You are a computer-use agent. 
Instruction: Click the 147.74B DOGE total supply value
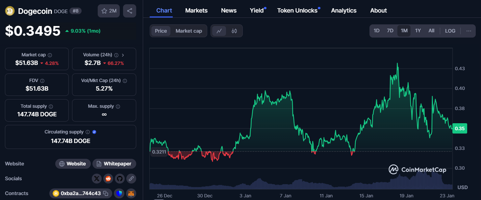(x=37, y=114)
